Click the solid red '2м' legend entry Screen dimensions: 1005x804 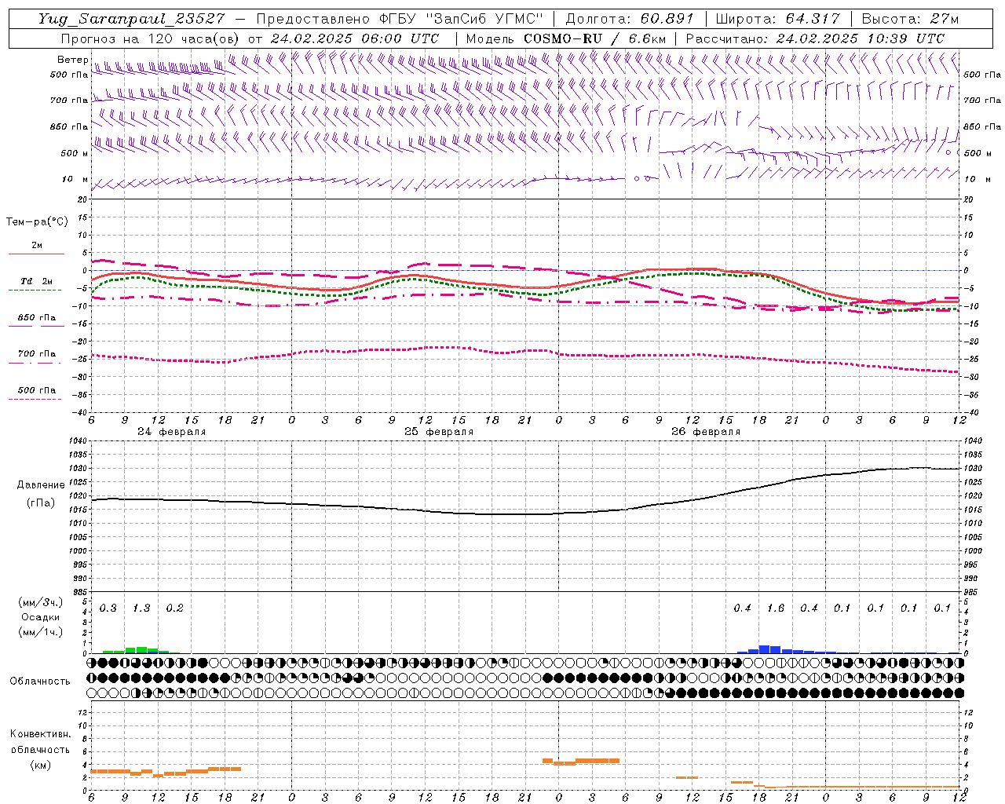click(x=36, y=246)
